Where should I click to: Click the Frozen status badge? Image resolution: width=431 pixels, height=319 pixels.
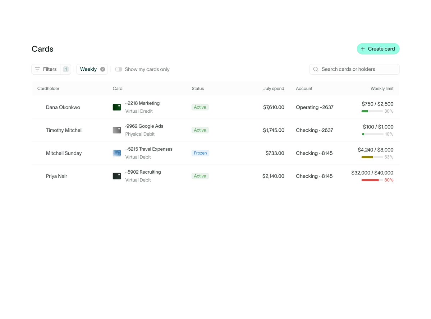click(200, 153)
